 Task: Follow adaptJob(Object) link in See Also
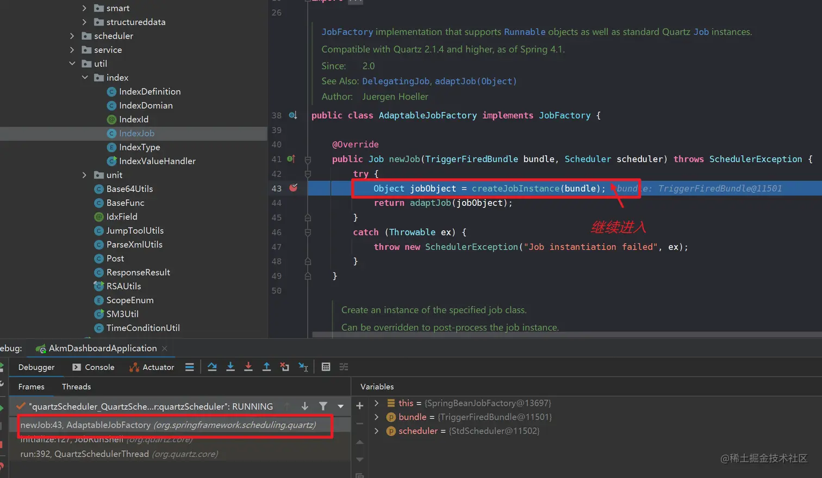[x=476, y=81]
